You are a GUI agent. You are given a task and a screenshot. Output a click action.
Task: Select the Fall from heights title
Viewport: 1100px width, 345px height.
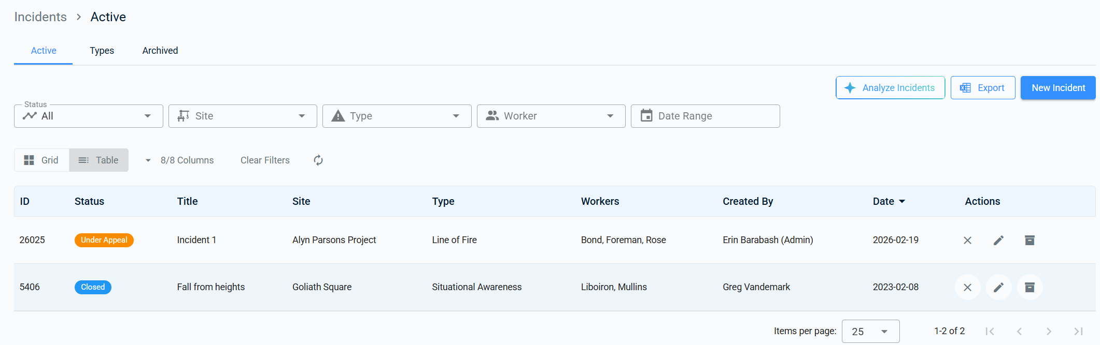210,287
